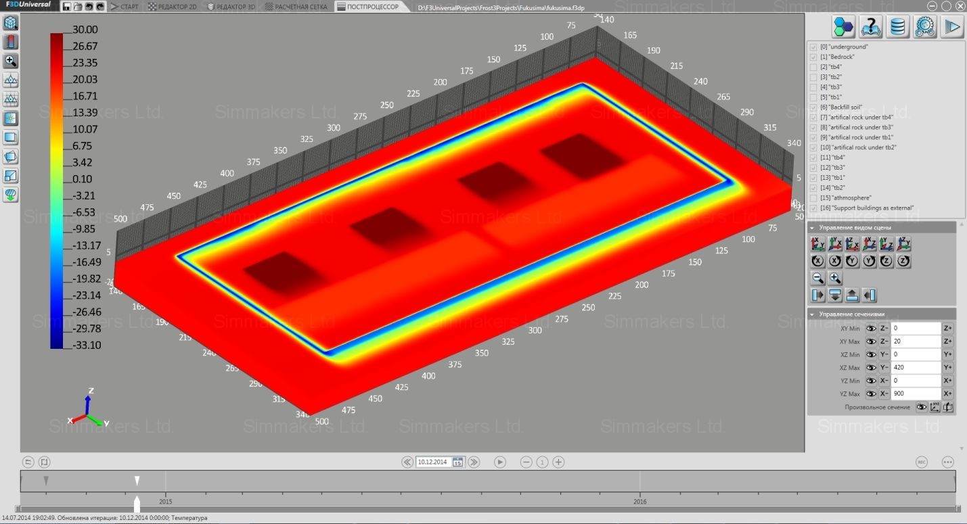This screenshot has width=967, height=524.
Task: Click the section resize icon in left toolbar
Action: point(11,176)
